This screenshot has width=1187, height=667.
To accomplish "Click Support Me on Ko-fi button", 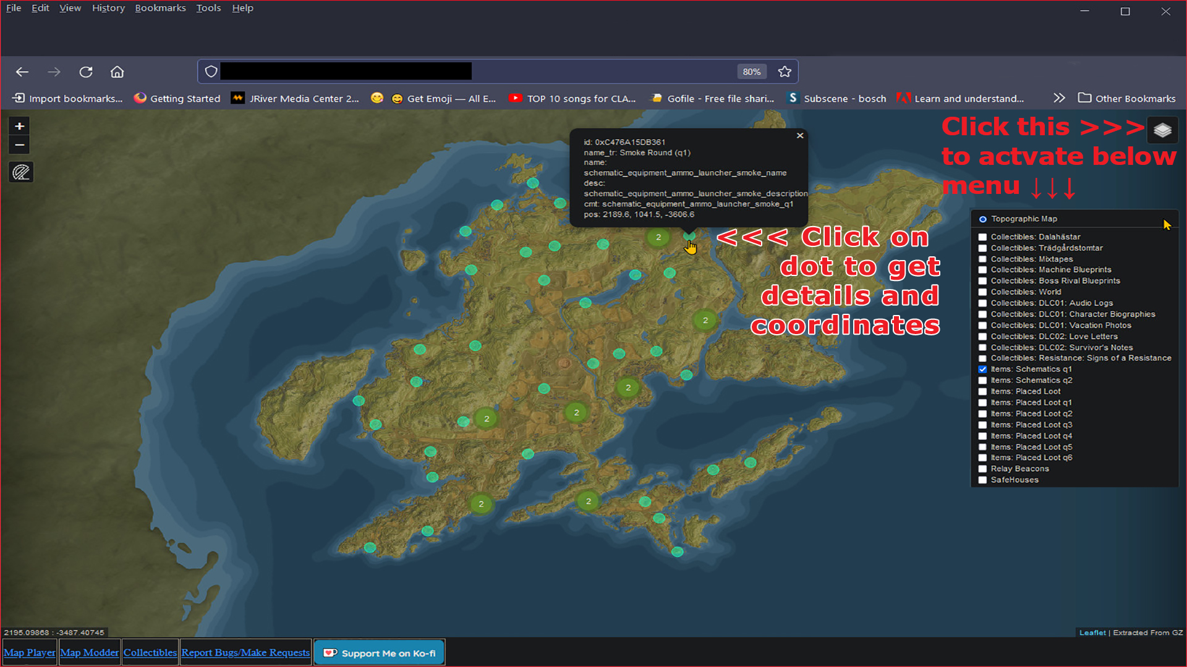I will coord(380,653).
